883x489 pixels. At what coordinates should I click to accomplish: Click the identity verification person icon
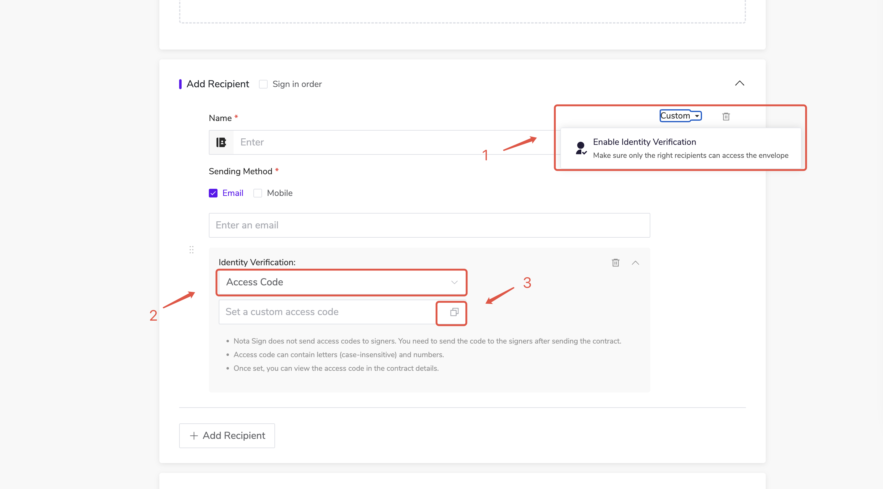[x=581, y=148]
